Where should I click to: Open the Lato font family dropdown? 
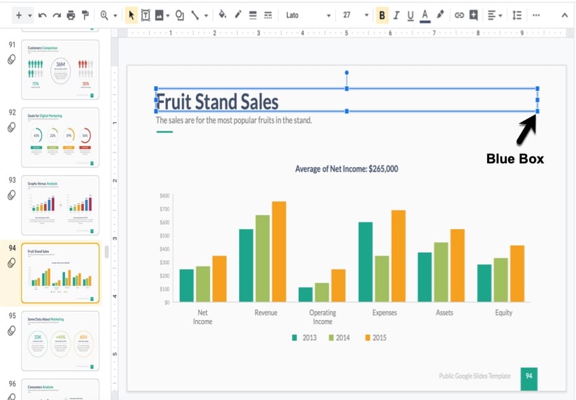tap(308, 15)
